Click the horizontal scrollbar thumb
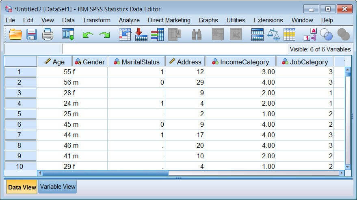 (106, 173)
